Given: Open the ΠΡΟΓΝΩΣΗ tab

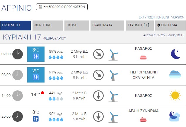Looking at the screenshot, I should tap(16, 25).
